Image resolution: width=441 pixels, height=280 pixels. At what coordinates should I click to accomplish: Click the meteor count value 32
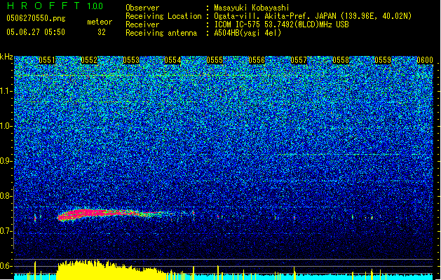[102, 32]
